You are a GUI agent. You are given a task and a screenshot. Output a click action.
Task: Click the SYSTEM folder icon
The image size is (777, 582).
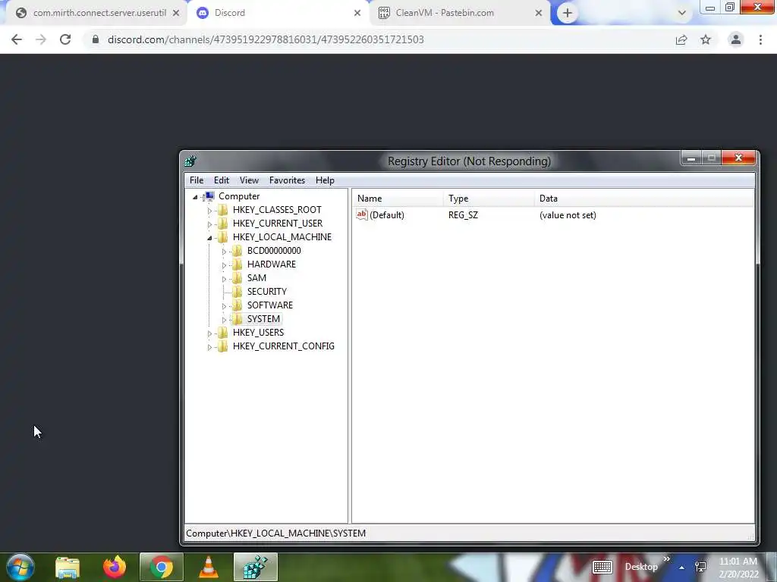click(x=238, y=319)
